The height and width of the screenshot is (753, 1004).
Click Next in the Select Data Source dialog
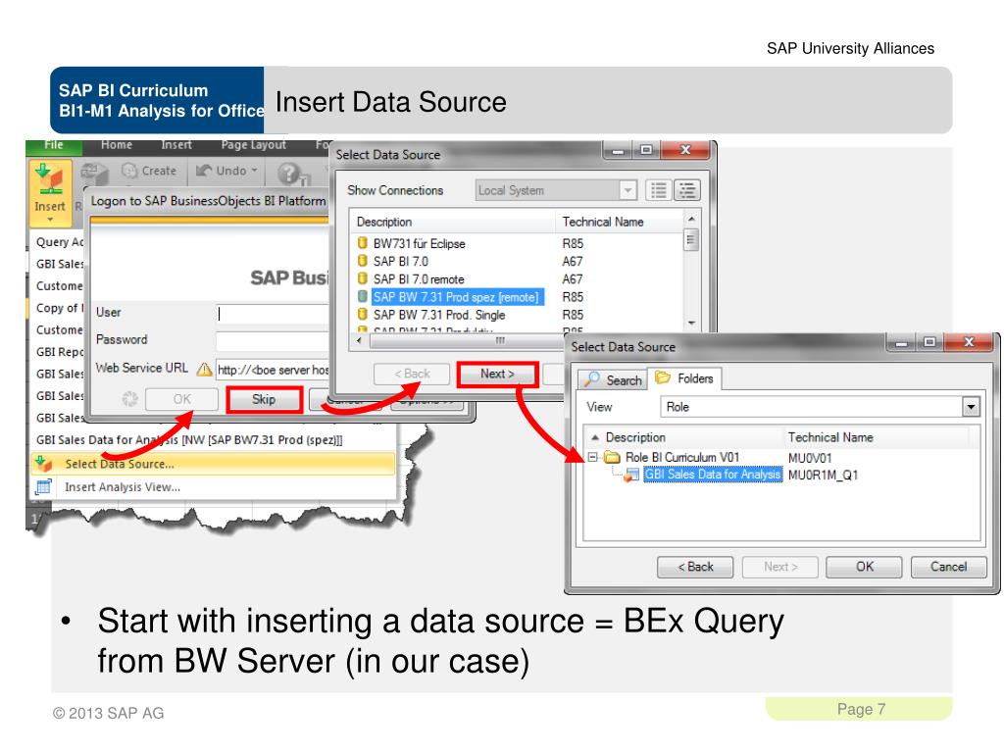coord(498,375)
